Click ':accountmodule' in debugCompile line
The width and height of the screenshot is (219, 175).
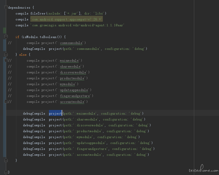[88, 155]
